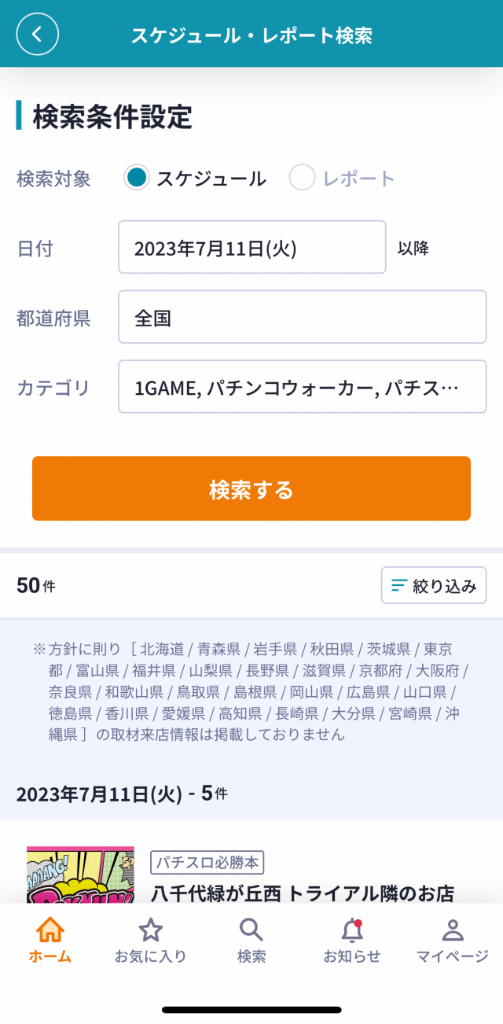Open notifications bell icon
The image size is (503, 1024).
click(351, 930)
